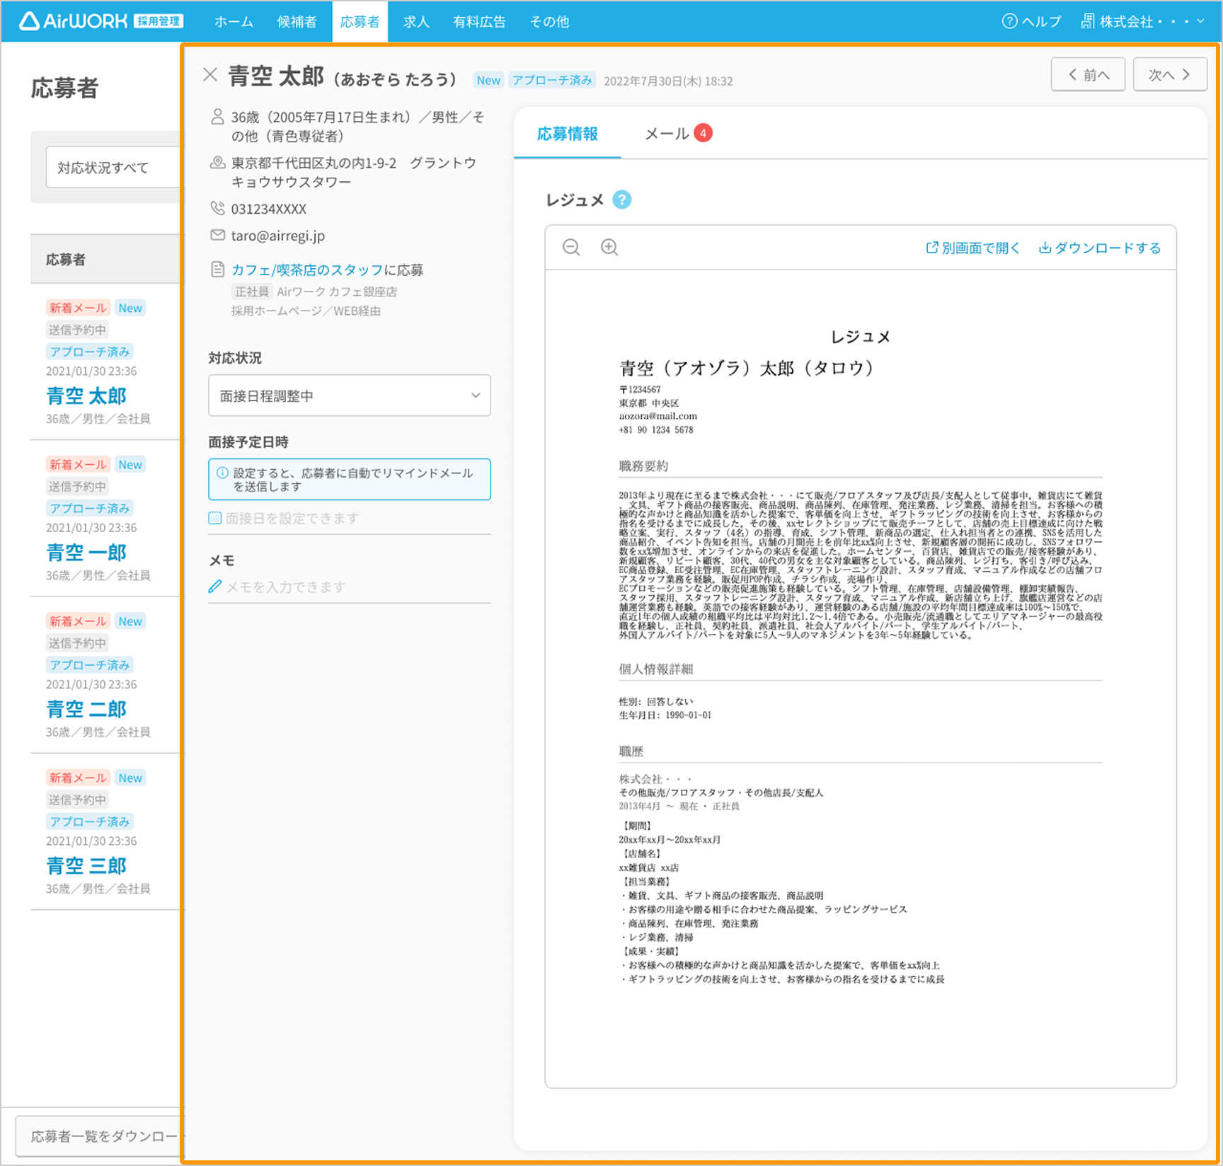Click the mail unread badge 4

[703, 133]
